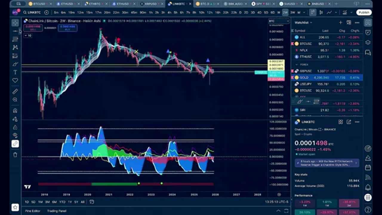
Task: Expand the collapsed indicators legend showing 10
Action: click(28, 36)
